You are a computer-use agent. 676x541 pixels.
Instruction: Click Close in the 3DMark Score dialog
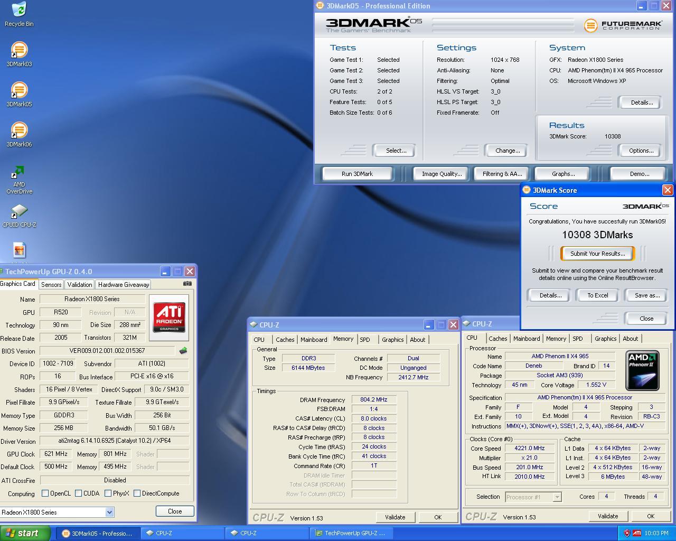coord(646,319)
